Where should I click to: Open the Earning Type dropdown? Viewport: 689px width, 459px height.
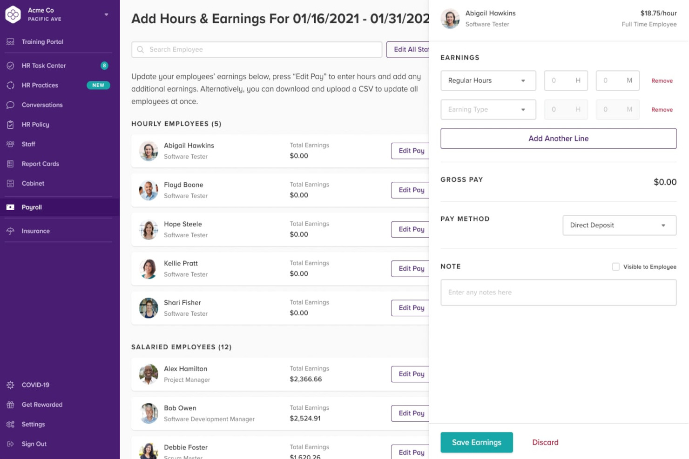(488, 109)
